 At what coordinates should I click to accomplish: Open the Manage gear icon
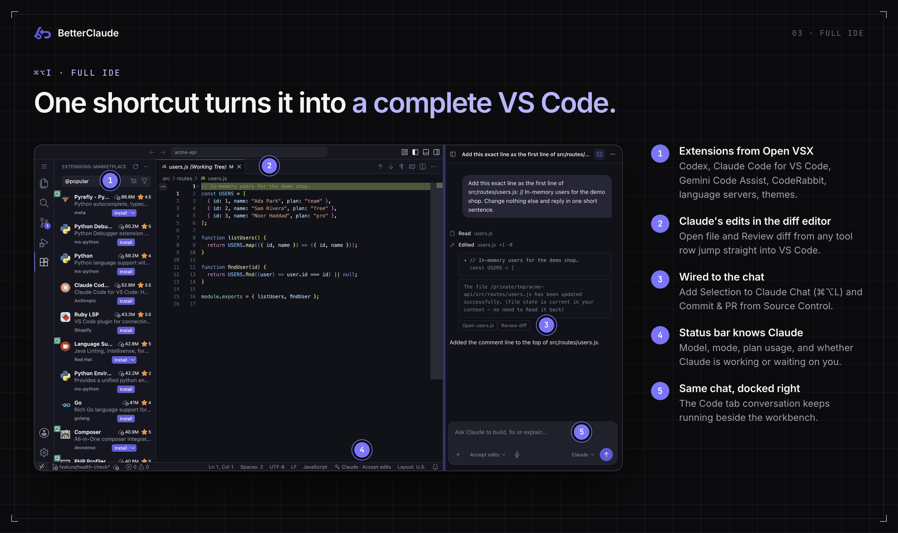[x=44, y=452]
